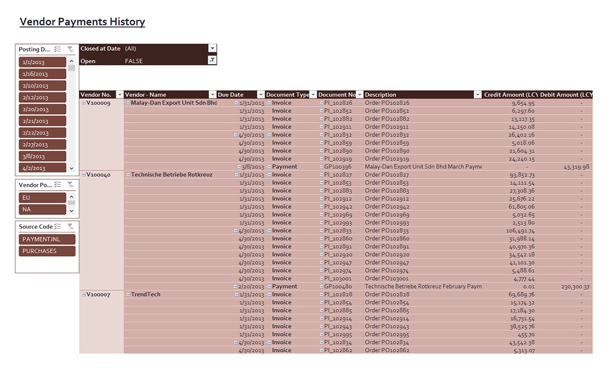Screen dimensions: 611x368
Task: Select the 69,689.76 credit amount cell
Action: 521,295
